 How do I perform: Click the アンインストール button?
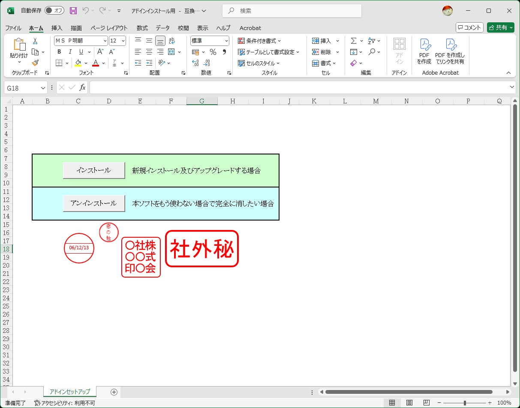[x=94, y=203]
